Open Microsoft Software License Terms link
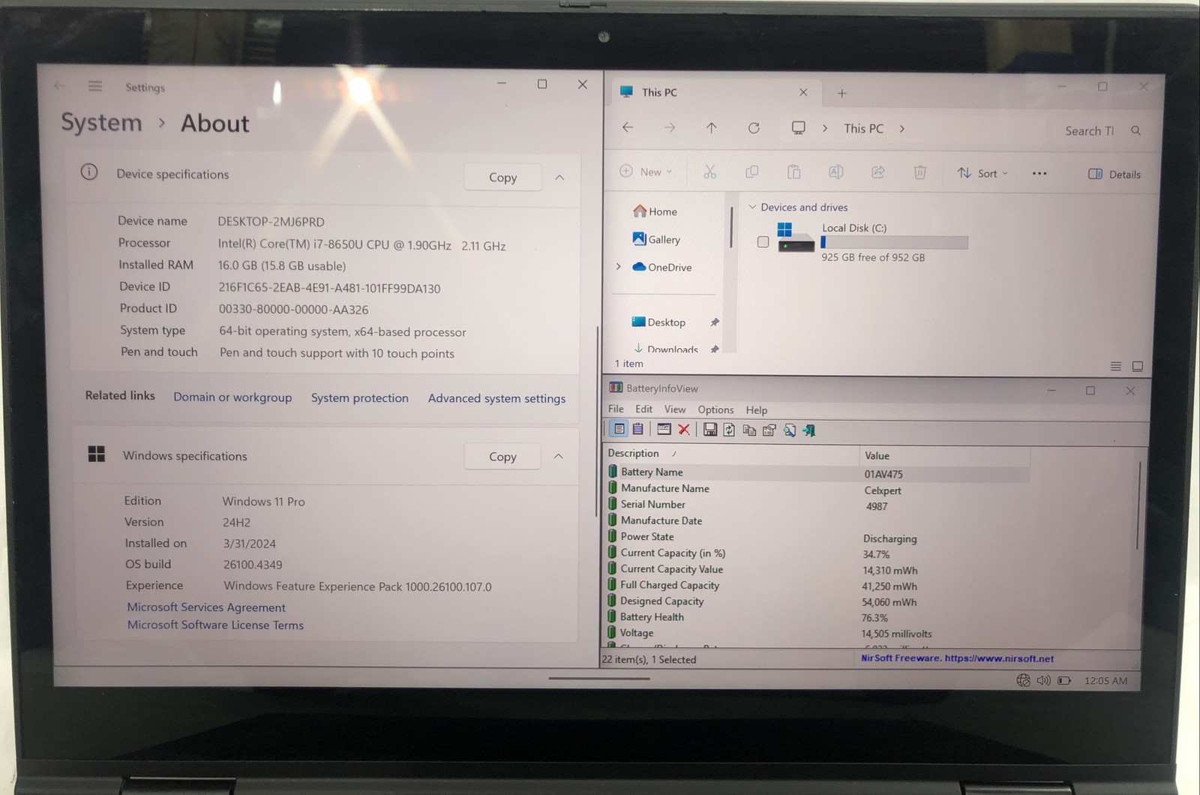The image size is (1200, 795). tap(215, 625)
